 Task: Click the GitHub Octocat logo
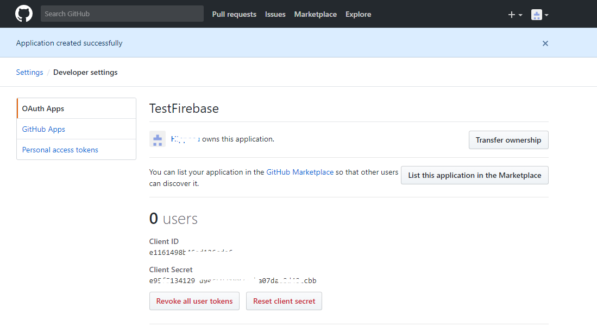pos(24,14)
